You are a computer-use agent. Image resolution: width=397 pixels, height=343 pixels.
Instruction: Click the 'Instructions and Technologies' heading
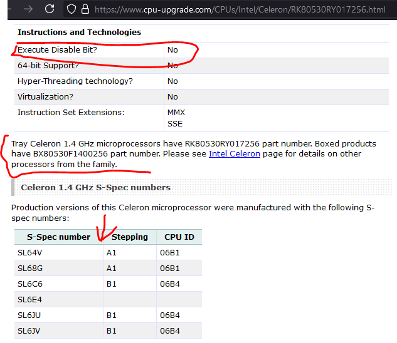point(79,33)
